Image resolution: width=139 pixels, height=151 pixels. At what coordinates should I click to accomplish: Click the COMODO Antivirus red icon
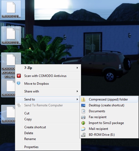click(19, 76)
